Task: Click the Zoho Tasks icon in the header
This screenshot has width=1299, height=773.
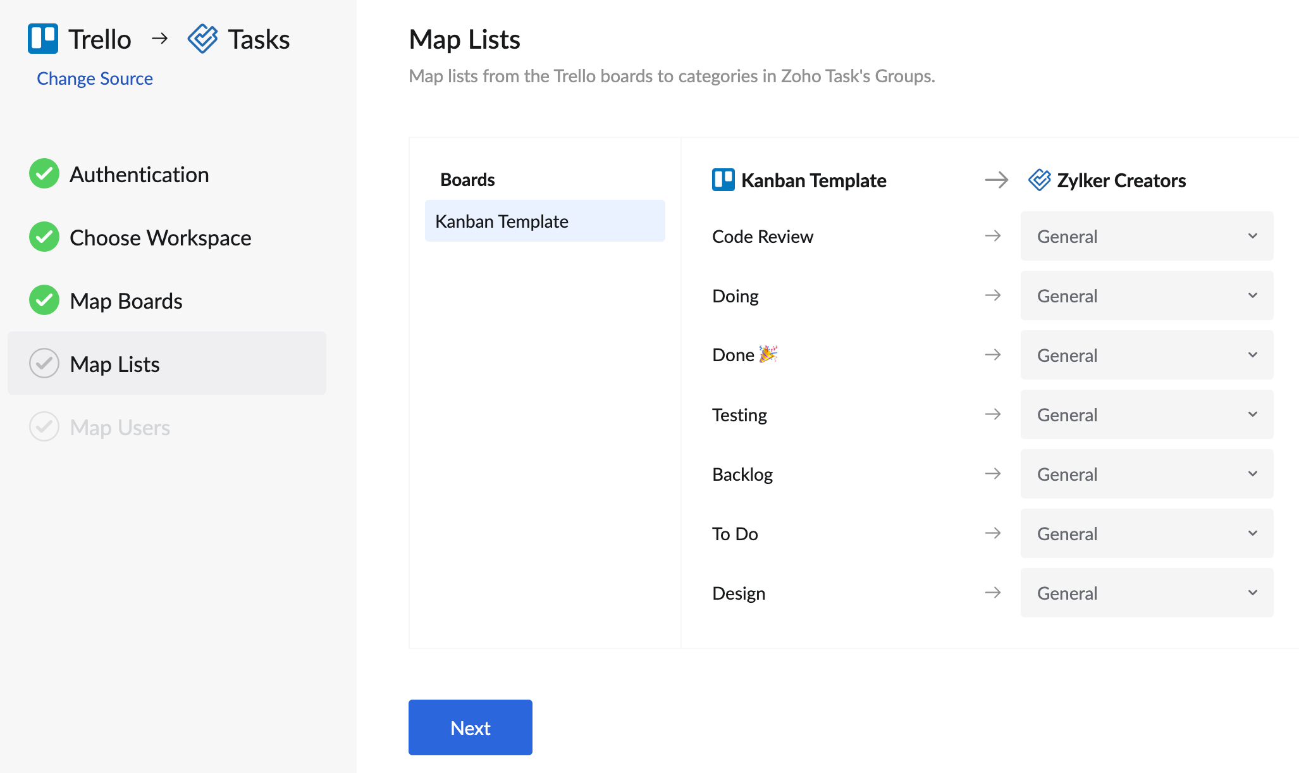Action: tap(202, 39)
